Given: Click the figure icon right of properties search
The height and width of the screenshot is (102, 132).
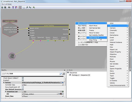Looking at the screenshot, I should (64, 74).
